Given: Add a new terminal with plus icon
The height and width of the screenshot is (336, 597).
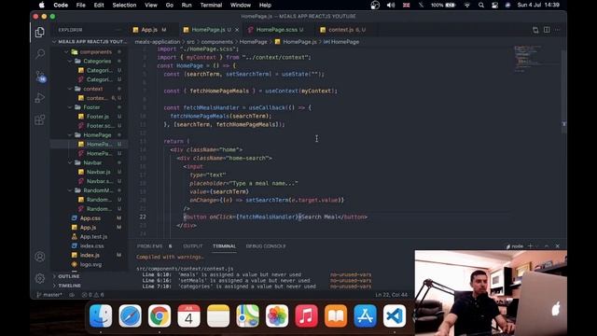Looking at the screenshot, I should pyautogui.click(x=530, y=246).
